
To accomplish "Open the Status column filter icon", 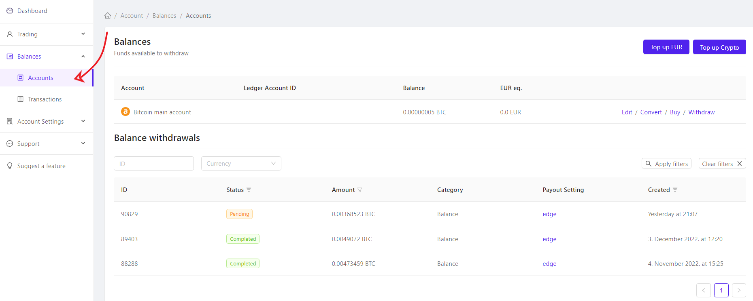I will [x=249, y=190].
